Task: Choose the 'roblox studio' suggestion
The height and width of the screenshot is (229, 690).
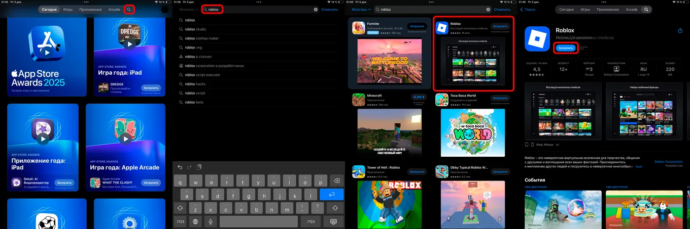Action: coord(195,29)
